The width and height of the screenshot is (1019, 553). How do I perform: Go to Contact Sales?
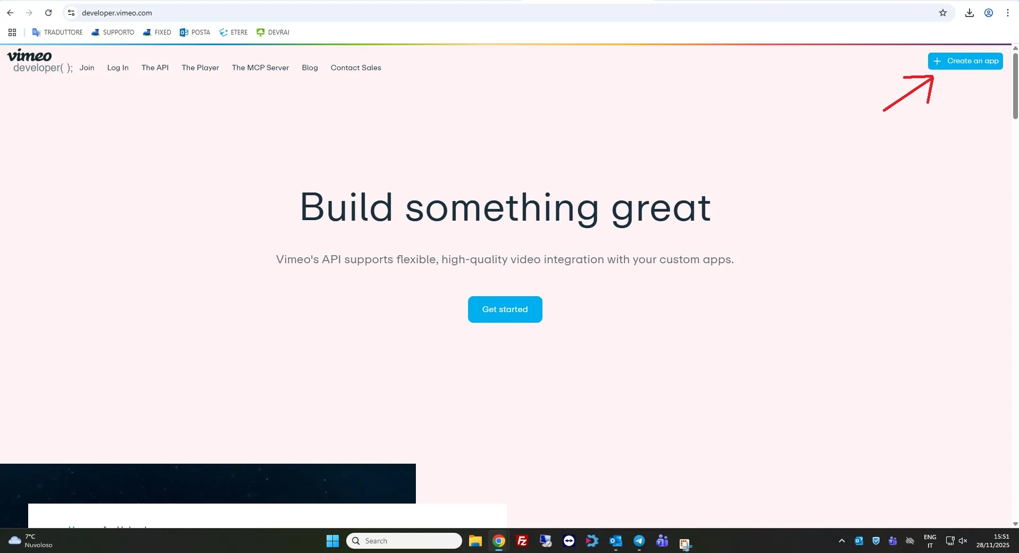tap(356, 68)
